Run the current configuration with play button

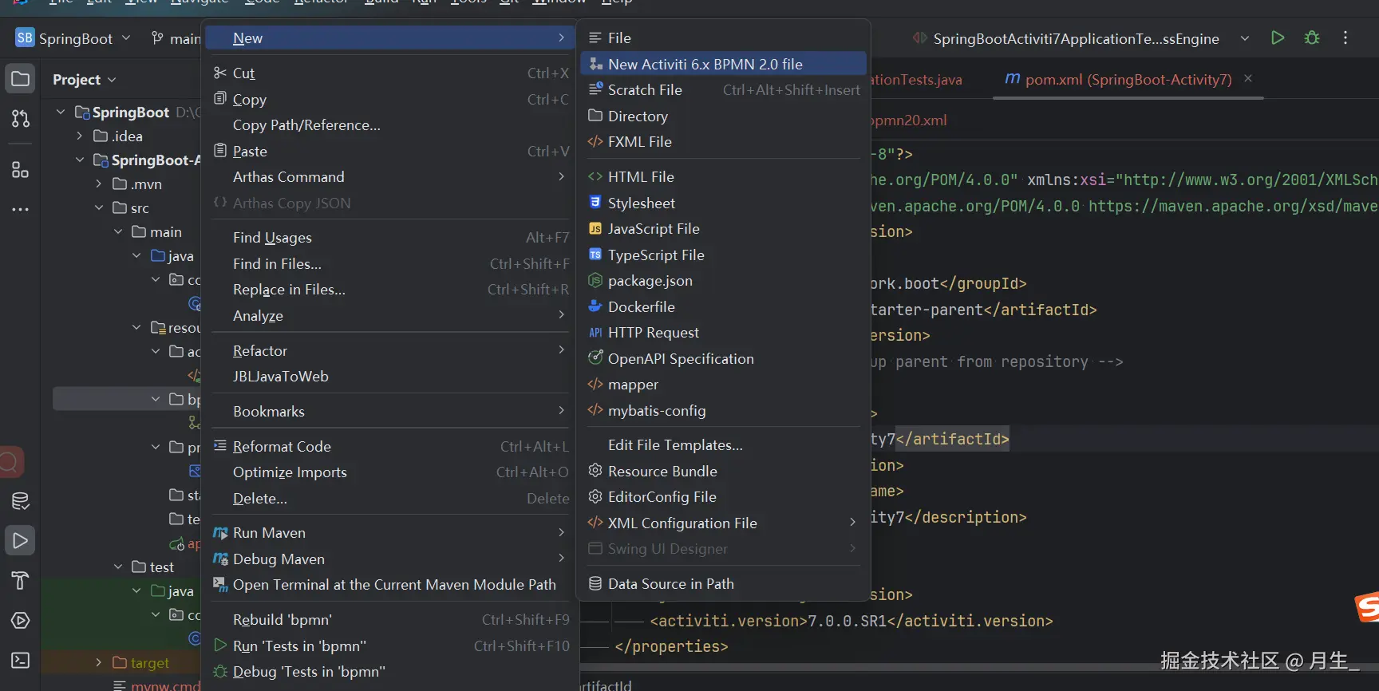coord(1278,38)
